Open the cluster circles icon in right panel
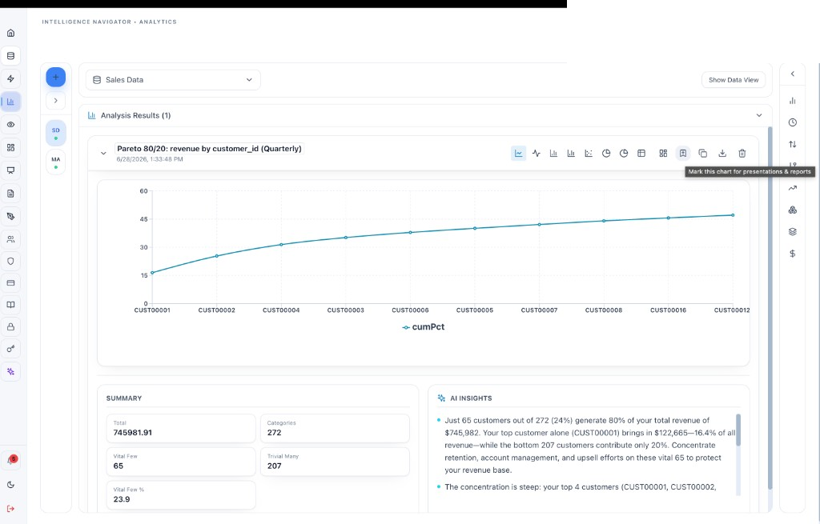This screenshot has width=820, height=524. click(793, 210)
